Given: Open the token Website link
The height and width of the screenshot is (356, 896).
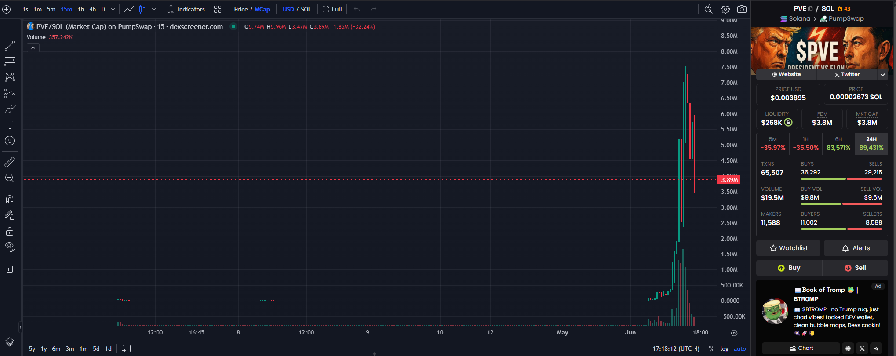Looking at the screenshot, I should [x=786, y=74].
